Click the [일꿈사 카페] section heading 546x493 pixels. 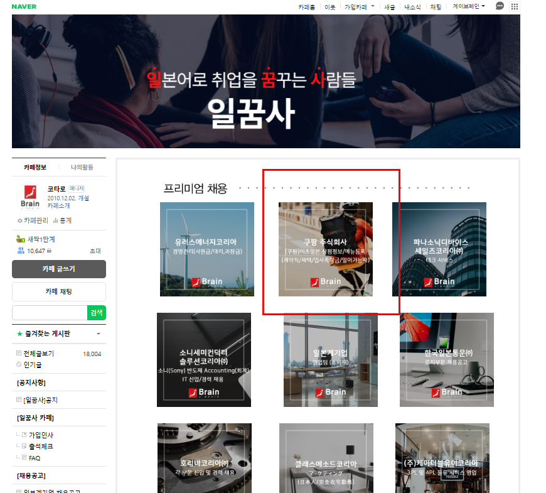point(36,418)
